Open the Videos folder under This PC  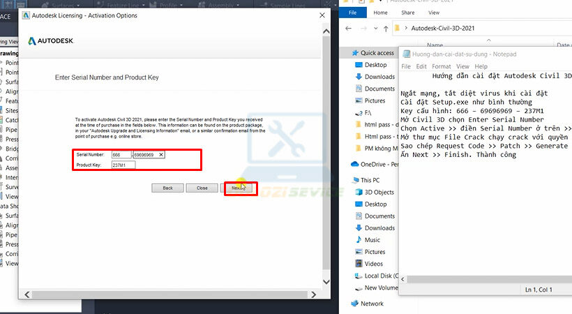tap(356, 264)
